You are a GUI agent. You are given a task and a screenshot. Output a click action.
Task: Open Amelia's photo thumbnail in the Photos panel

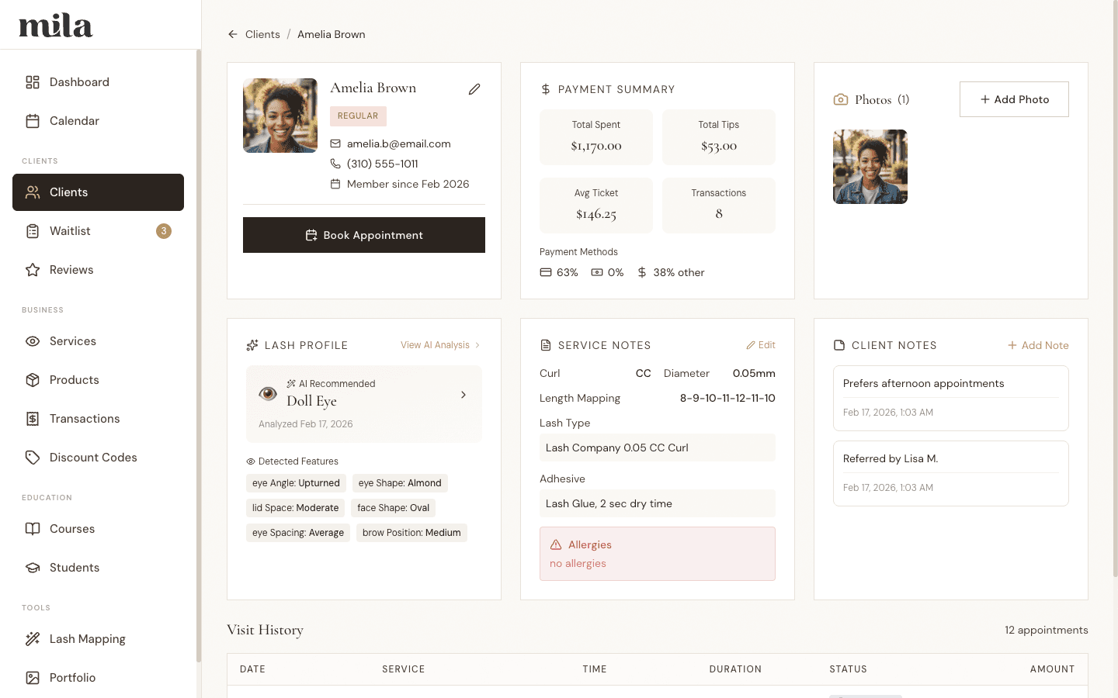click(x=870, y=166)
